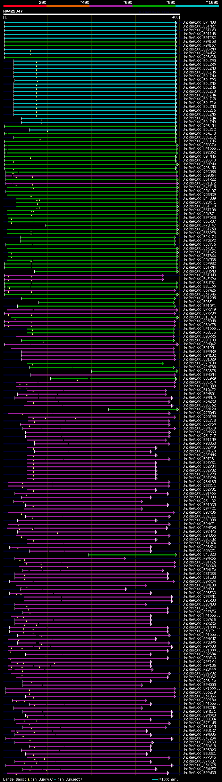Select the UniRef100_Q69U64 label
222x782 pixels.
[199, 175]
